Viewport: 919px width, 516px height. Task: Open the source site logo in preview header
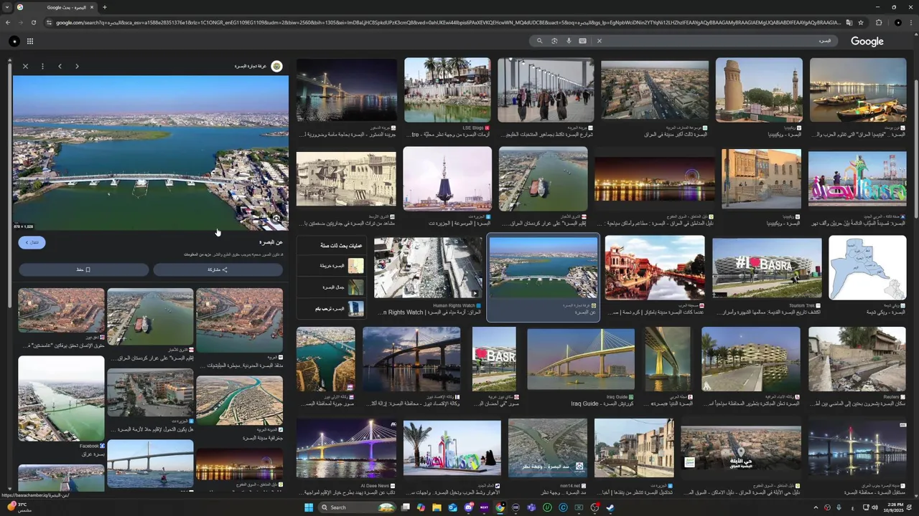(x=276, y=66)
